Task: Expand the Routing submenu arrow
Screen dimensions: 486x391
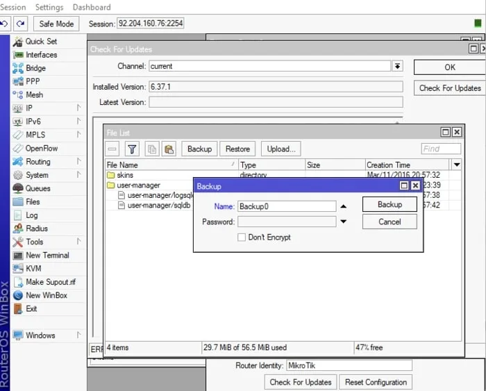Action: click(78, 161)
